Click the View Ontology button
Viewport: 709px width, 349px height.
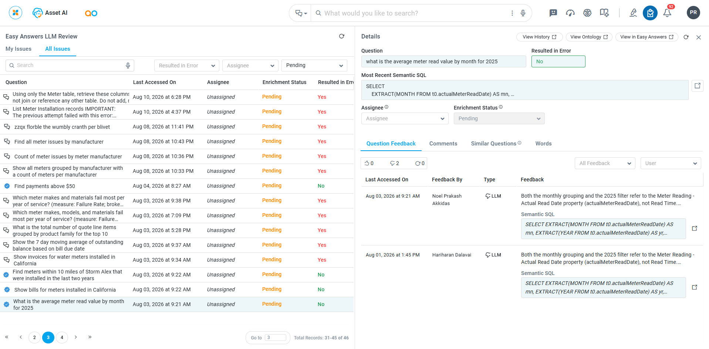tap(589, 37)
